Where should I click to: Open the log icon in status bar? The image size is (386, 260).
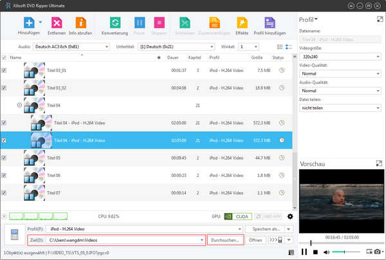point(291,252)
